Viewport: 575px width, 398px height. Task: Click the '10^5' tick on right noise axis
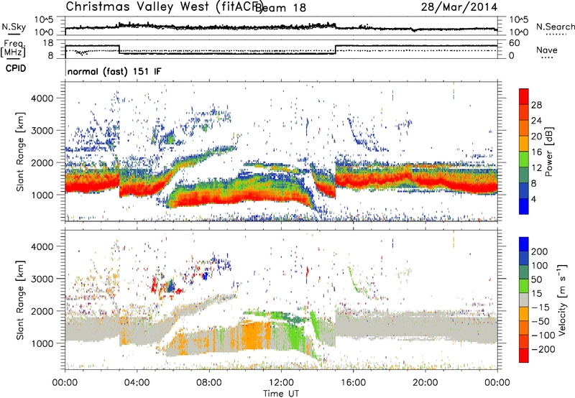pos(519,20)
